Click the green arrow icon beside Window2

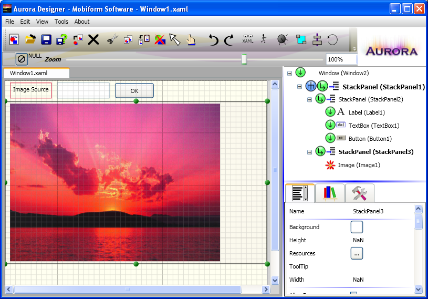(x=300, y=73)
